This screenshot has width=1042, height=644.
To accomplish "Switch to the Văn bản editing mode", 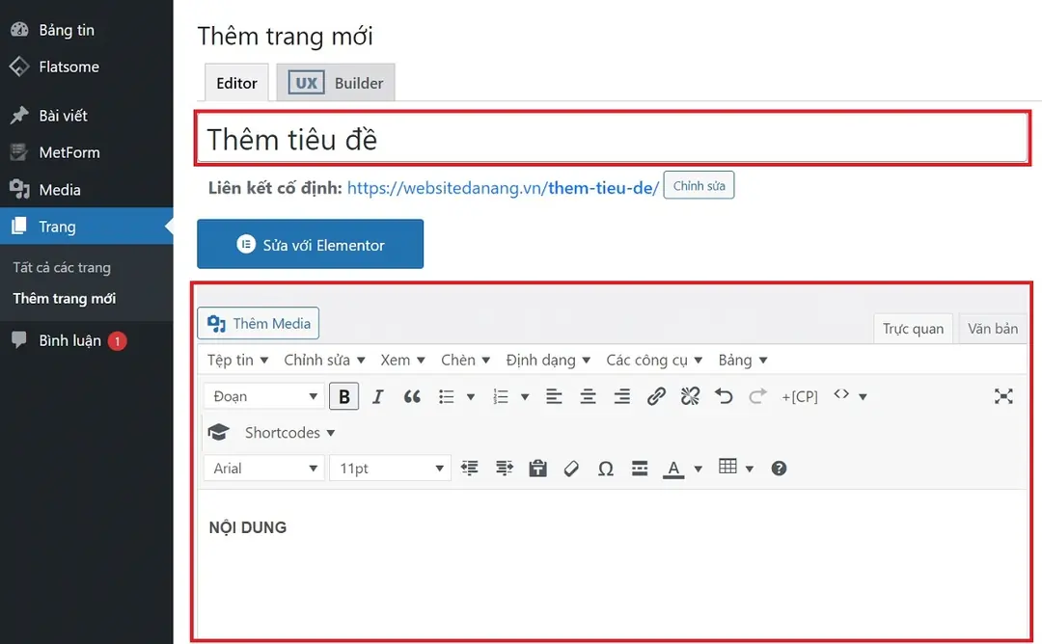I will pyautogui.click(x=992, y=328).
